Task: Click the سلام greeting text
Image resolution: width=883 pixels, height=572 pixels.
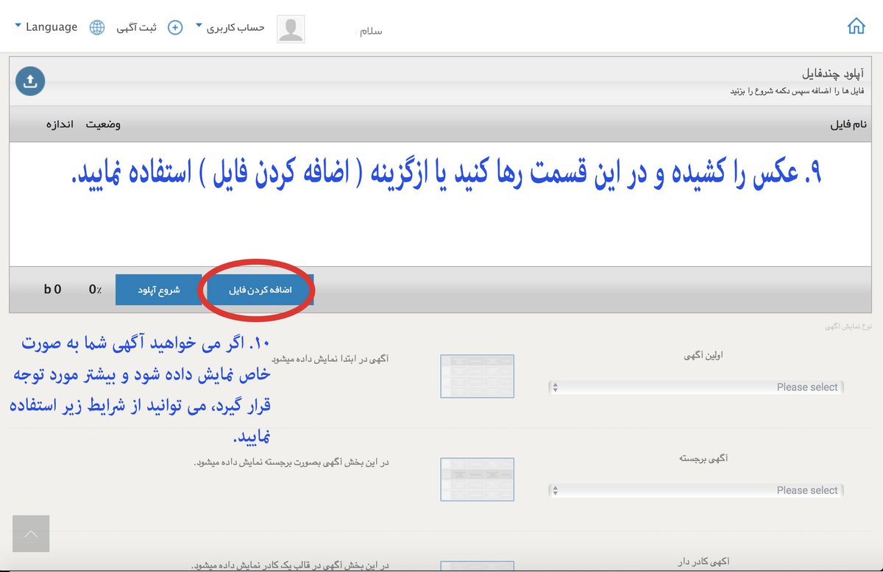Action: tap(369, 32)
